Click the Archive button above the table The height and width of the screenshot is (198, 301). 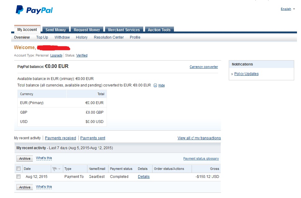(24, 158)
